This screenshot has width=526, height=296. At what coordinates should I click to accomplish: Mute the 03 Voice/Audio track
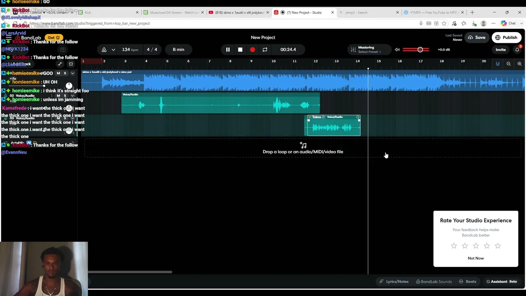pyautogui.click(x=58, y=118)
